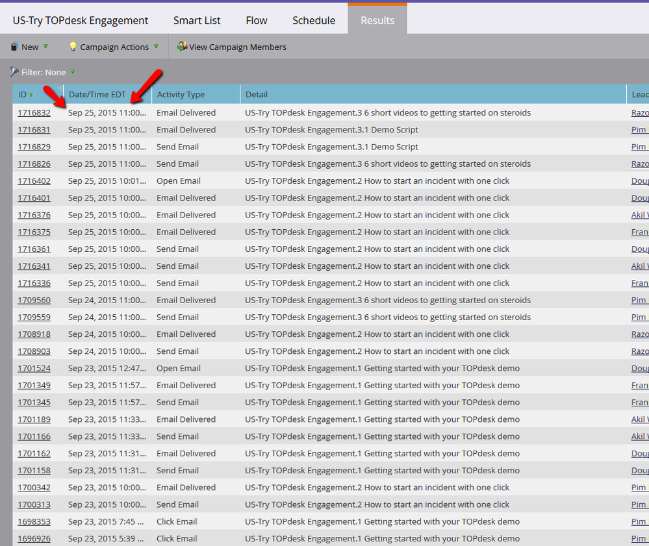Select Open Email cell in row 1716402
This screenshot has height=546, width=649.
(179, 180)
